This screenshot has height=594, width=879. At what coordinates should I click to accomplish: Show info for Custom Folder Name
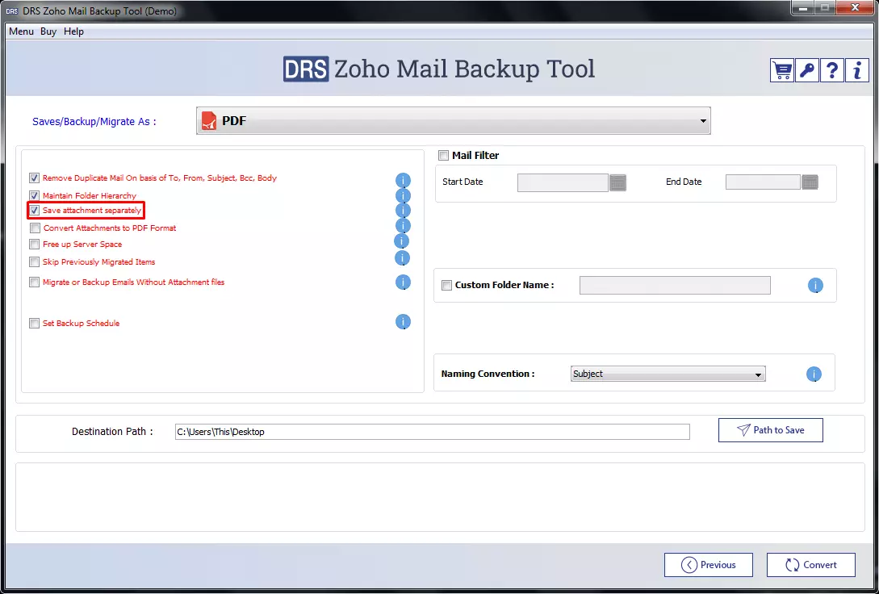815,285
